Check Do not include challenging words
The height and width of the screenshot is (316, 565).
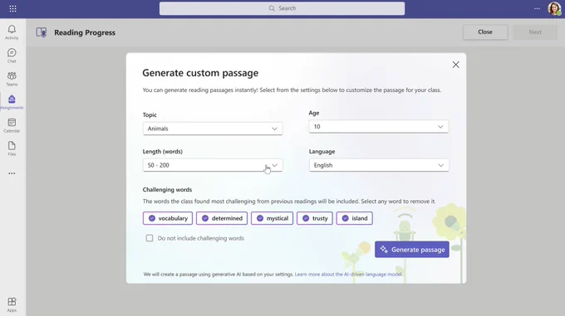click(150, 238)
